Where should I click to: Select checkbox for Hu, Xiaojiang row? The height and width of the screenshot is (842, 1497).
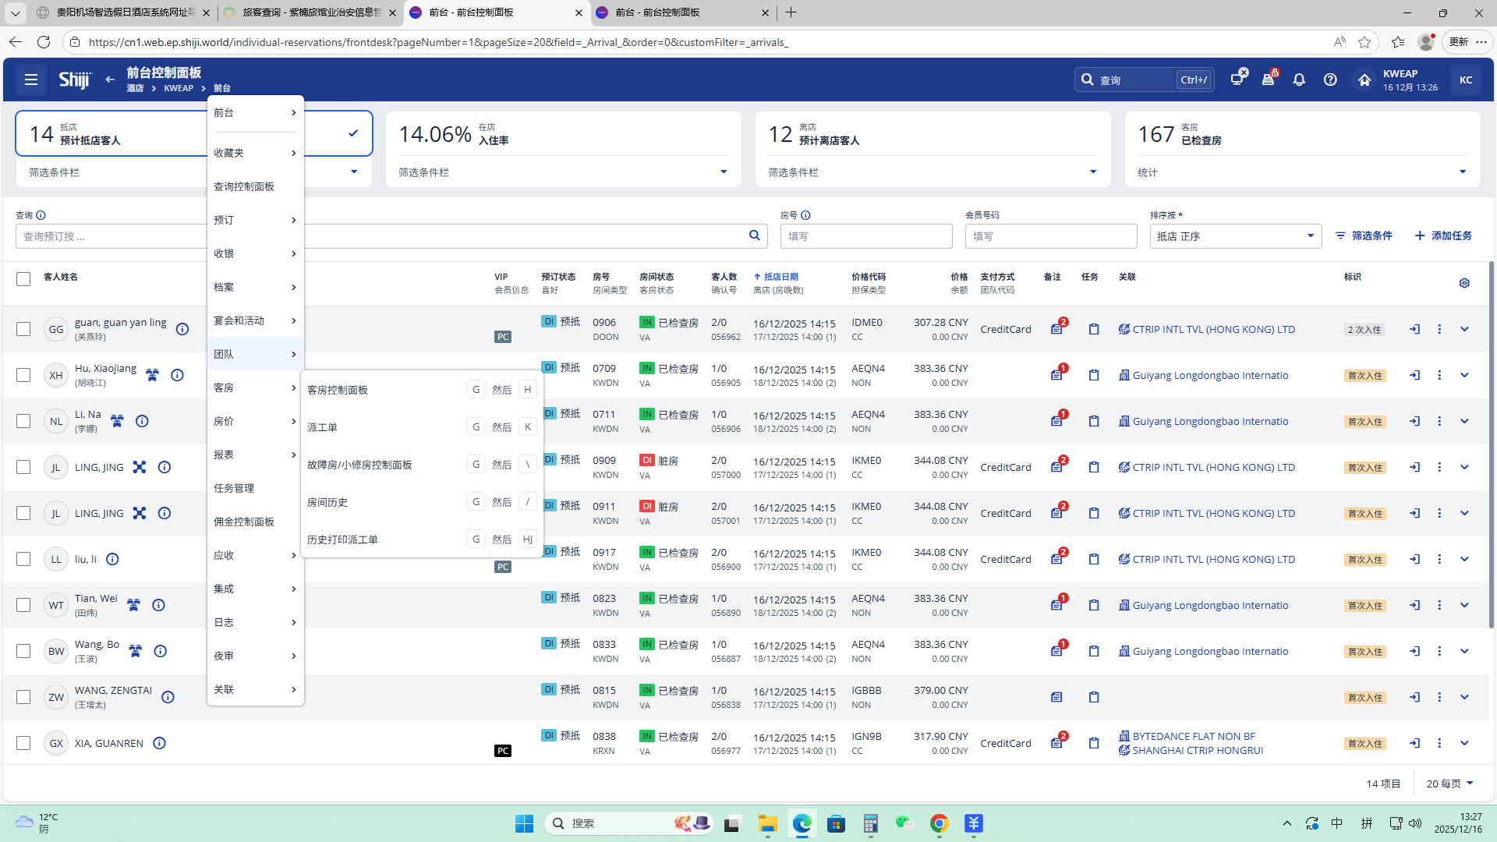[x=23, y=375]
